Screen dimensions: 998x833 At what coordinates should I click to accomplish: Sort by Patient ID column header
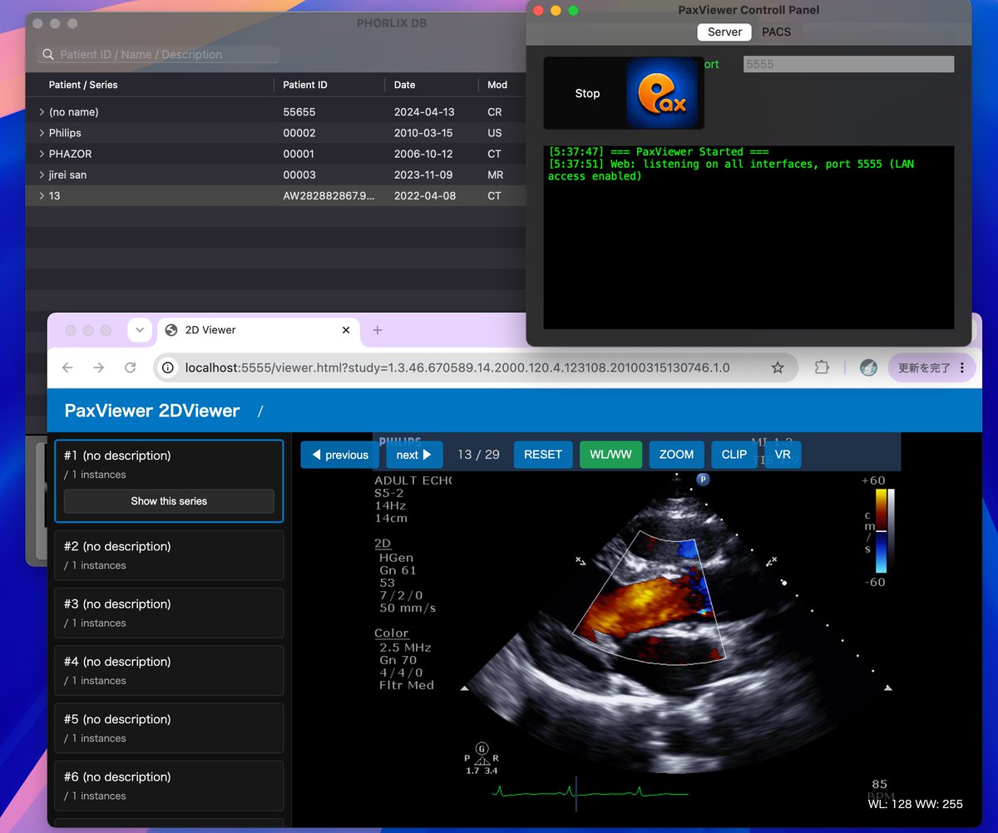tap(305, 85)
